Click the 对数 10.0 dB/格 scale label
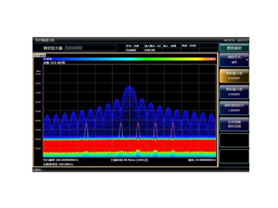 click(54, 63)
